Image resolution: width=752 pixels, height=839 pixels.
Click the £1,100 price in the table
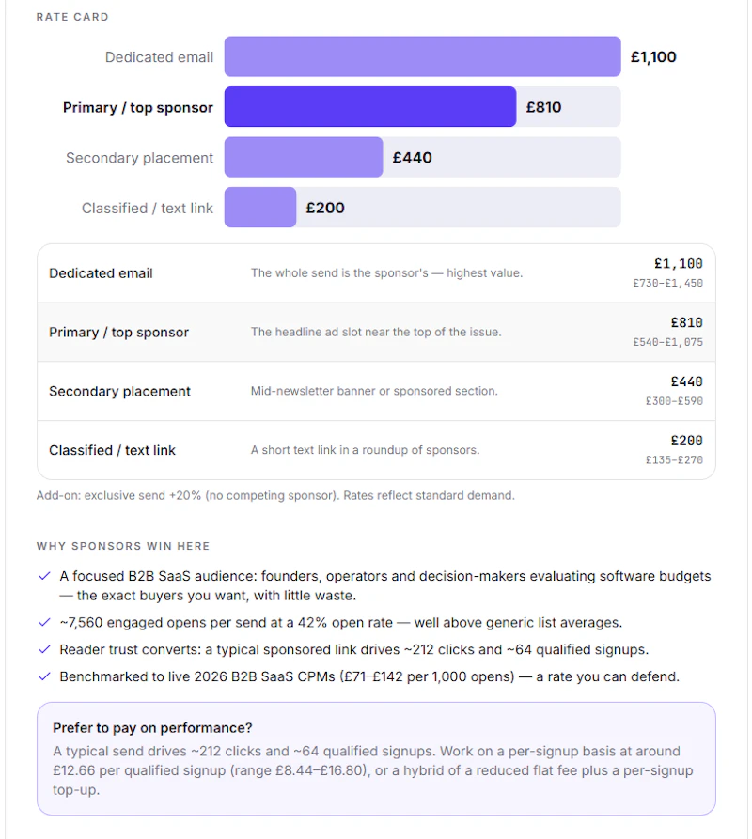[x=678, y=264]
